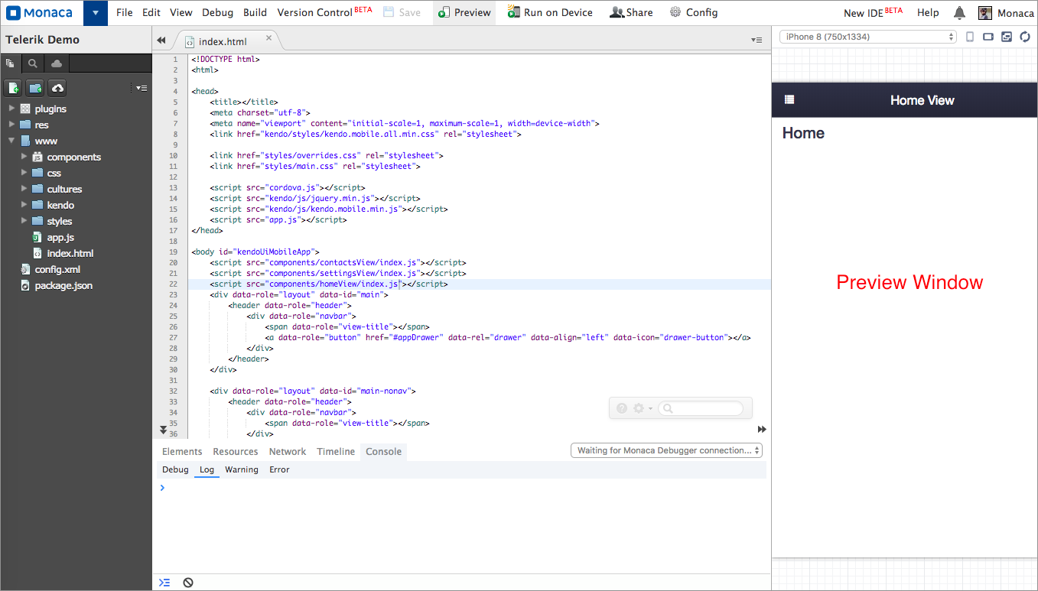The width and height of the screenshot is (1038, 591).
Task: Filter console by Error
Action: pyautogui.click(x=279, y=469)
